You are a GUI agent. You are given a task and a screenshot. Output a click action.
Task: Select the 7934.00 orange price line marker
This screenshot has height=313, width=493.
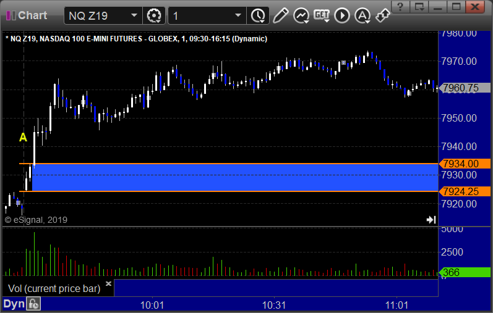(x=465, y=164)
